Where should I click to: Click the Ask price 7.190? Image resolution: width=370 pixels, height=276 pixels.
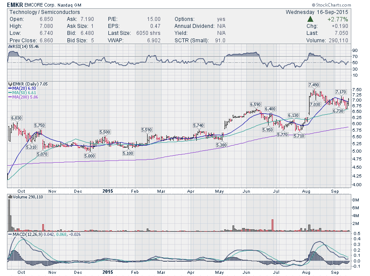click(87, 19)
